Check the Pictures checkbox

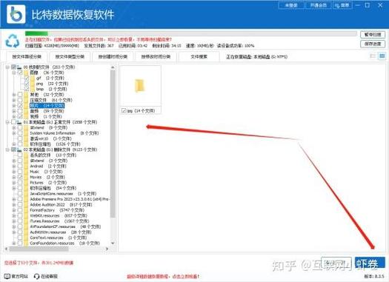click(20, 183)
